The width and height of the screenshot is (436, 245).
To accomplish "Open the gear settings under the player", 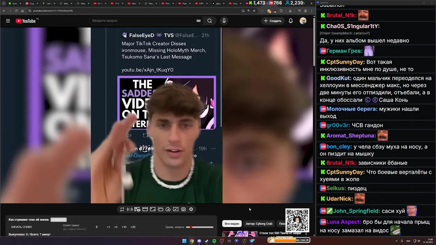I will point(191,209).
